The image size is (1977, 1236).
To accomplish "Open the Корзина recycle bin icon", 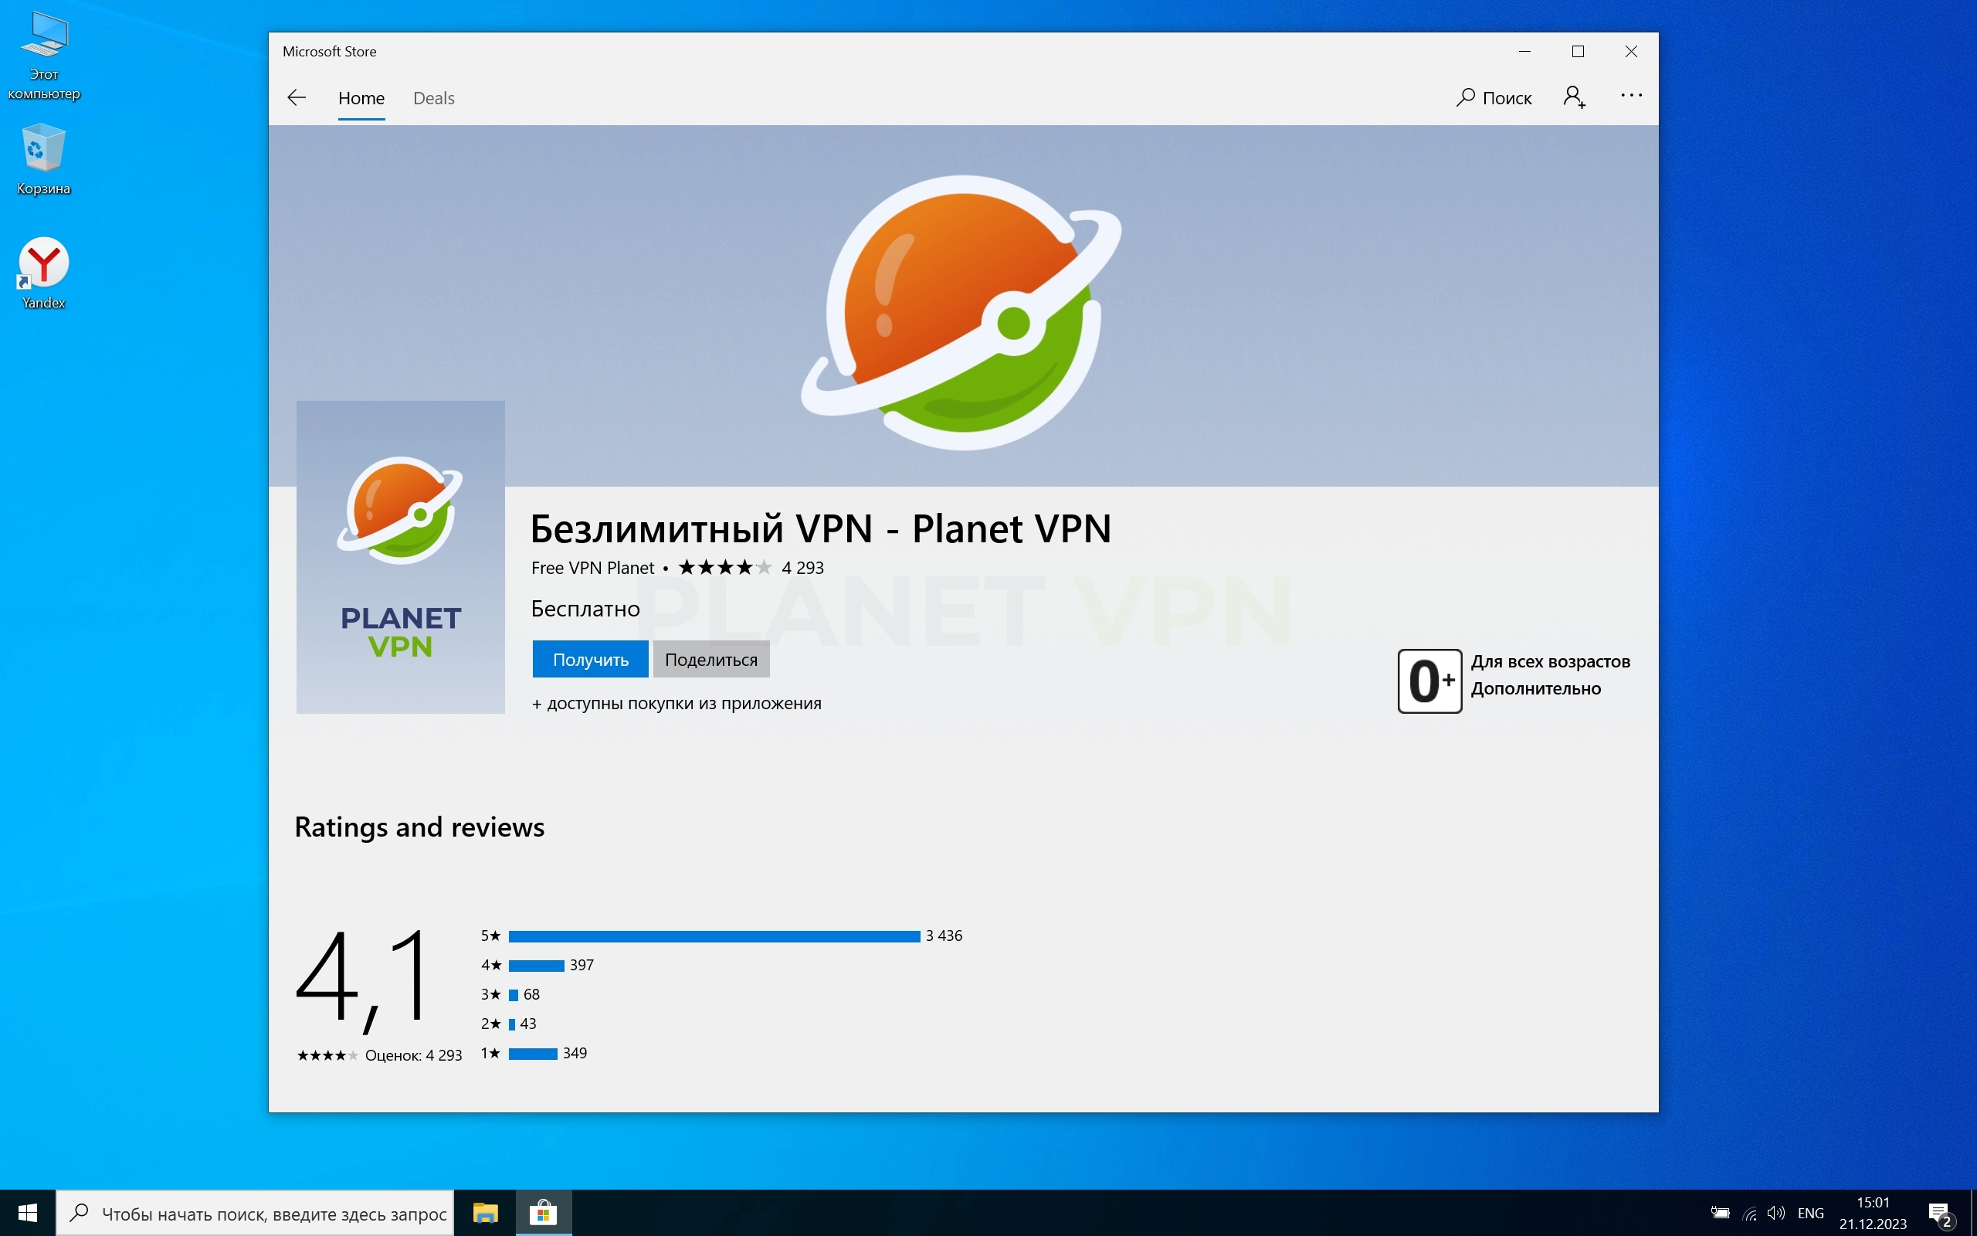I will coord(43,158).
